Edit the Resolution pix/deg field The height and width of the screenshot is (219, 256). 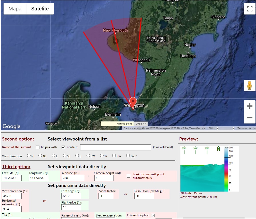pos(144,196)
